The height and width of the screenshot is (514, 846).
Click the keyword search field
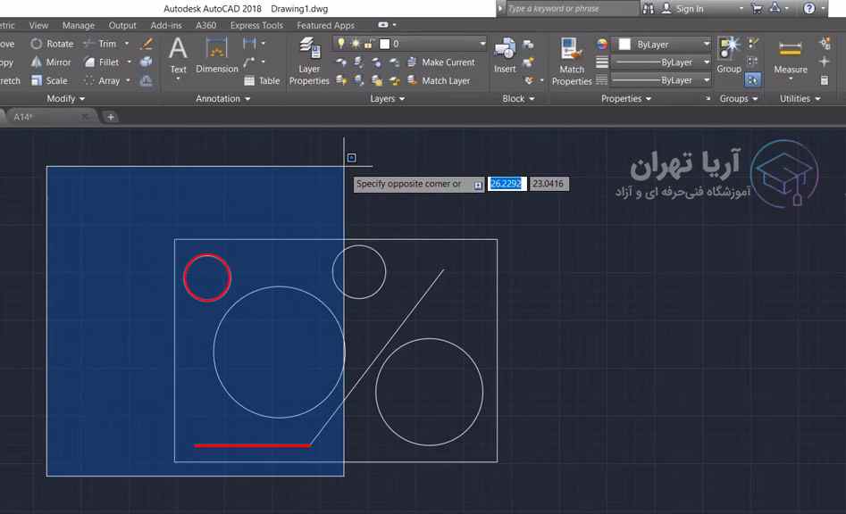[572, 9]
